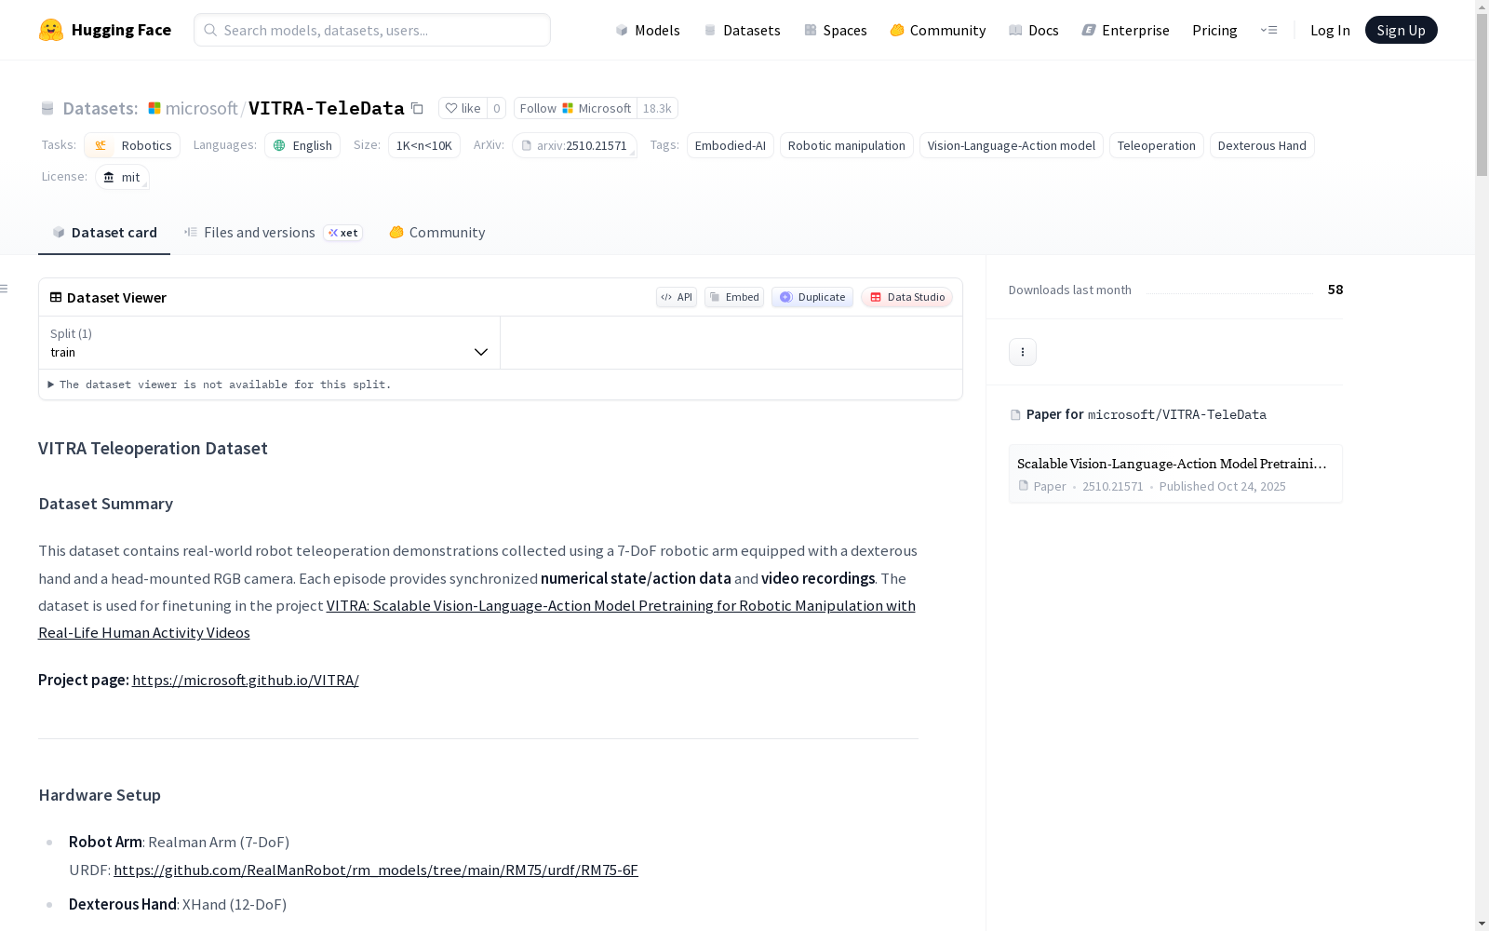This screenshot has height=931, width=1489.
Task: Click the Log In link
Action: [x=1330, y=30]
